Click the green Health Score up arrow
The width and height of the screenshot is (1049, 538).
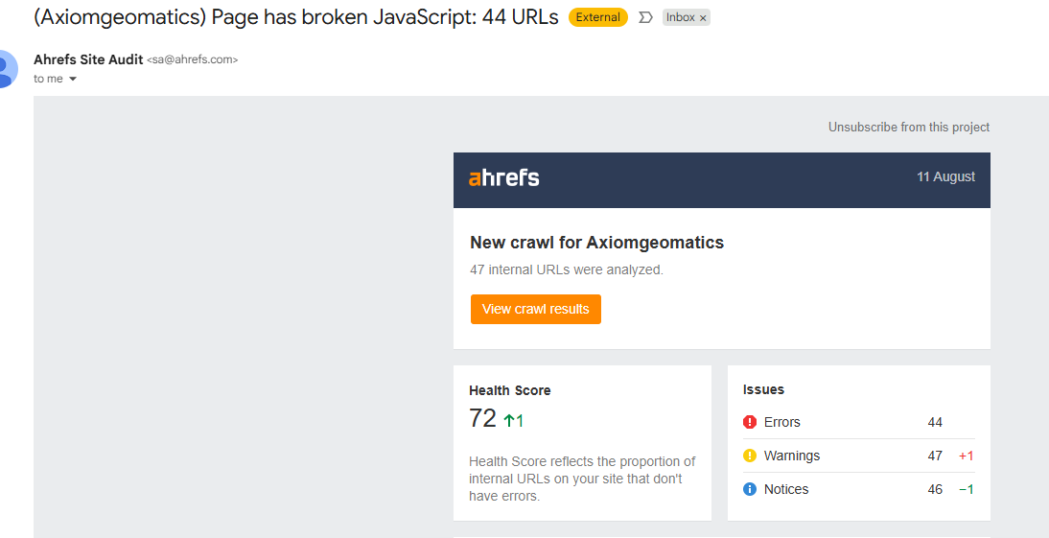(509, 420)
